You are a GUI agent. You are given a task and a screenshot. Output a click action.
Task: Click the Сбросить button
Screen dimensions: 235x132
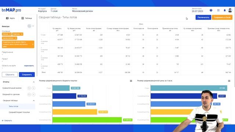[10, 74]
